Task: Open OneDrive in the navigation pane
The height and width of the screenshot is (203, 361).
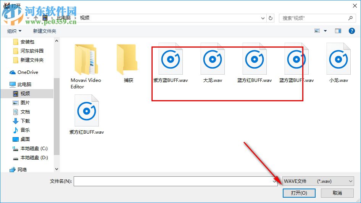Action: [x=24, y=72]
